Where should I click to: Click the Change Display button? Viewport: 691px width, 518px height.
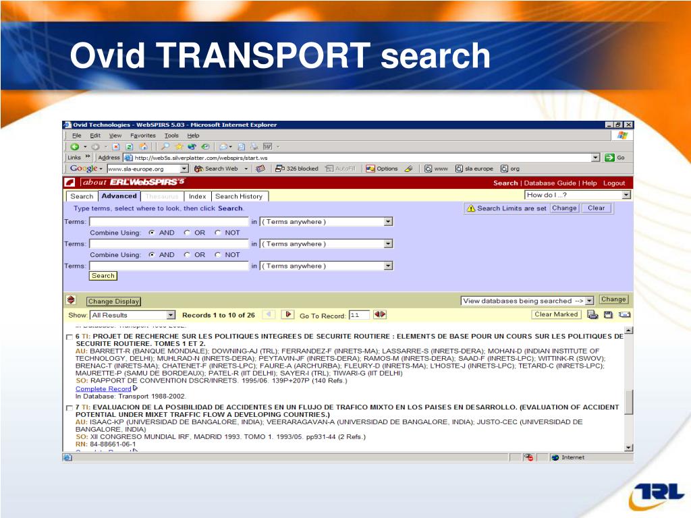coord(113,301)
